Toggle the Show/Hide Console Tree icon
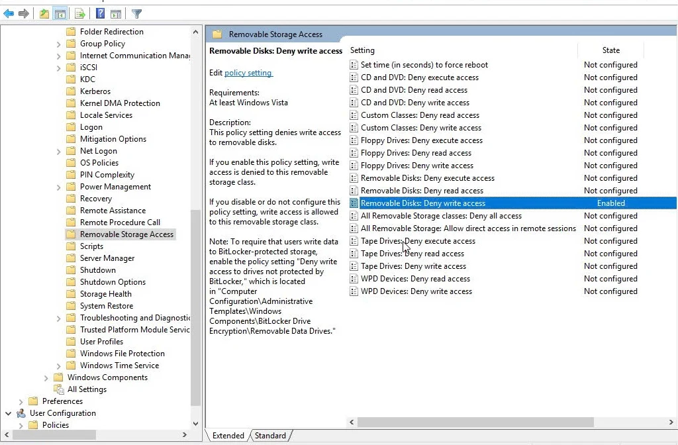The height and width of the screenshot is (445, 678). click(60, 14)
